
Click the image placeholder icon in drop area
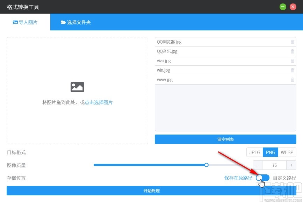(77, 87)
